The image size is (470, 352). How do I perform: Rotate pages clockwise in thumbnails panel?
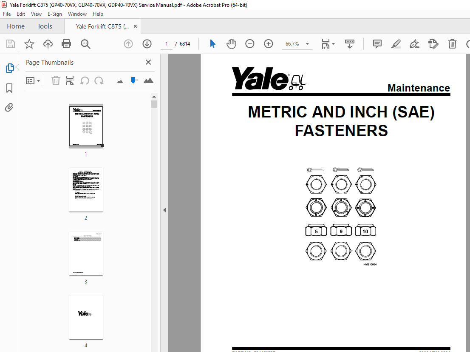pos(99,80)
